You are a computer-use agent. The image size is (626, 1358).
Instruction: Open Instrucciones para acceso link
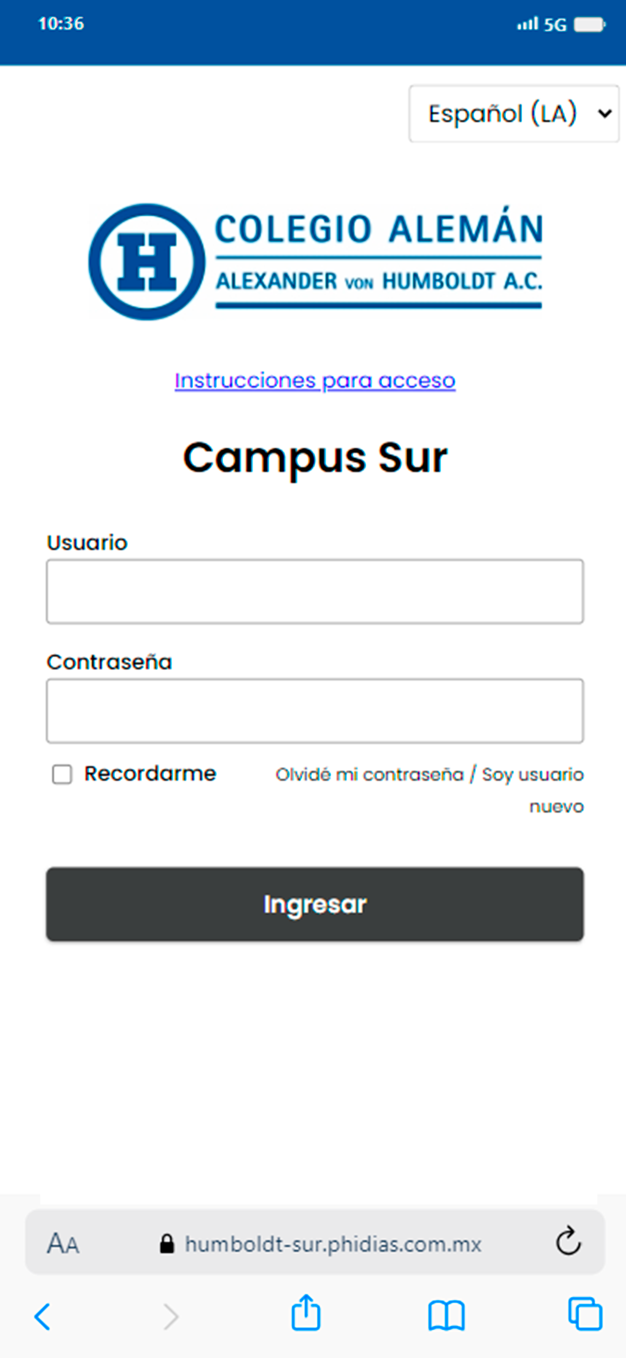click(314, 381)
